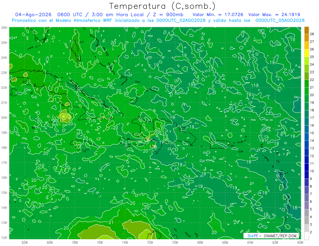Click yellow legend swatch between 25 and 26

307,53
